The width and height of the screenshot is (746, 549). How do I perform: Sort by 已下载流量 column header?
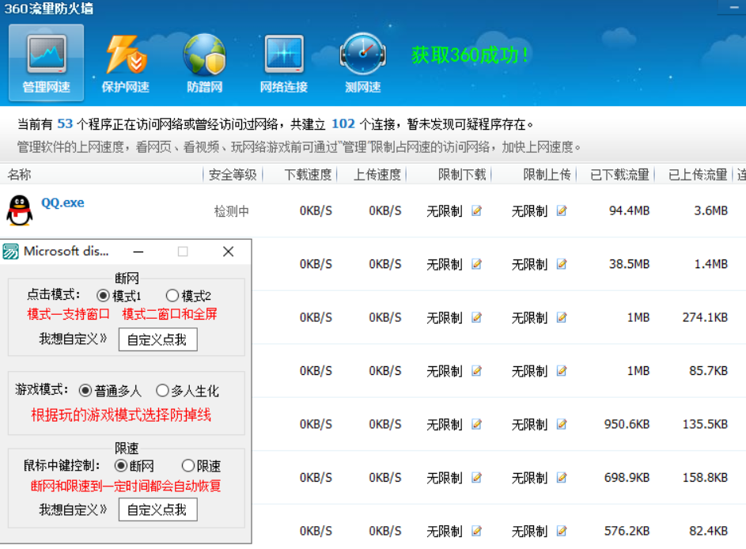[619, 175]
